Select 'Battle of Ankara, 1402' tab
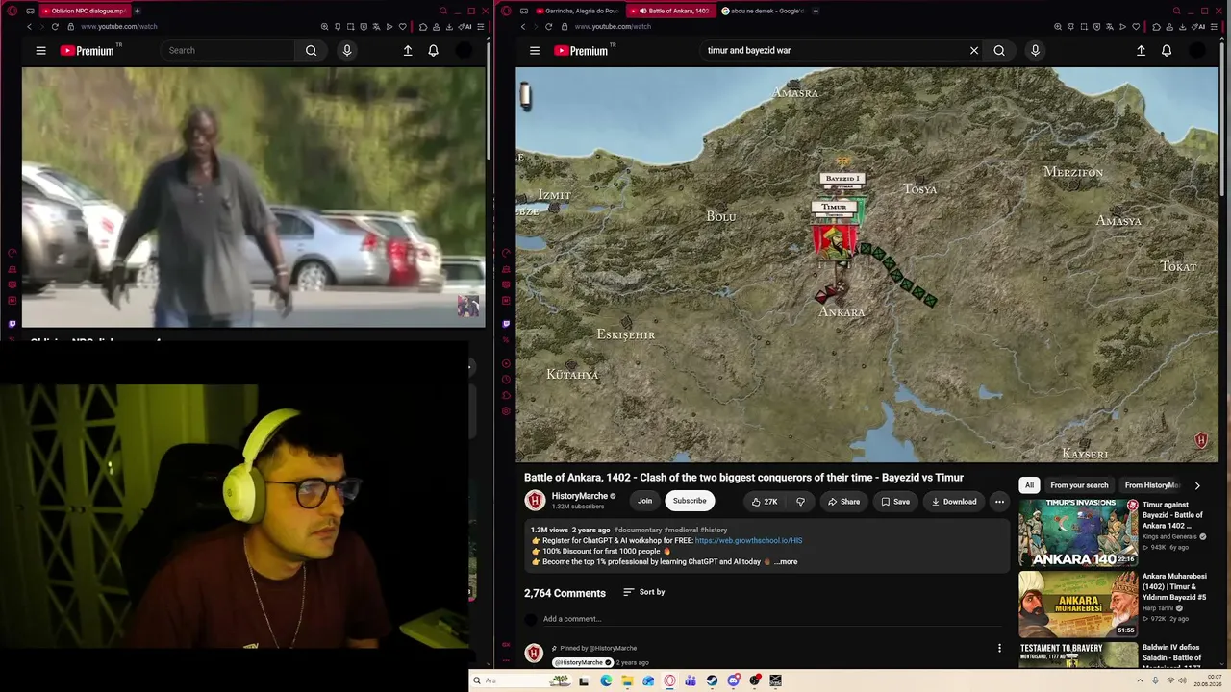The image size is (1231, 692). tap(671, 11)
